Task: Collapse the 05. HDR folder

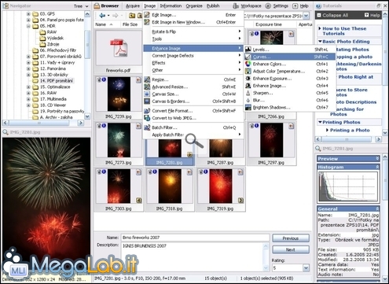Action: click(28, 26)
